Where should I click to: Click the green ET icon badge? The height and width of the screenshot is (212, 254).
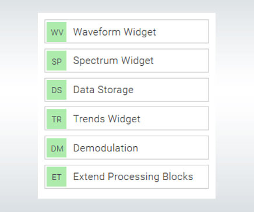(57, 176)
